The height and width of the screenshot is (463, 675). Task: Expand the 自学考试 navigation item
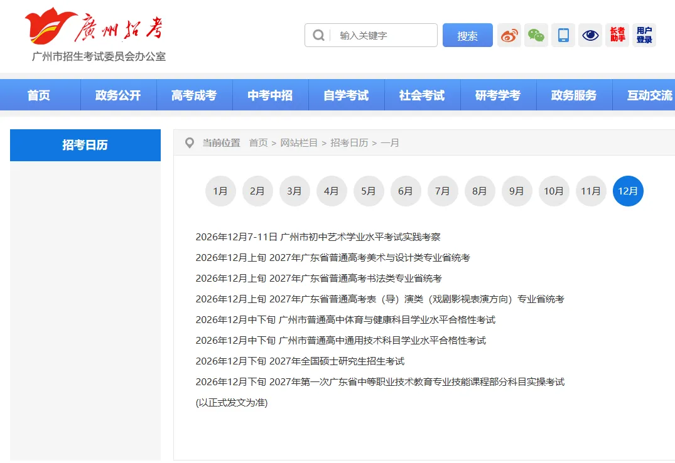pyautogui.click(x=346, y=95)
